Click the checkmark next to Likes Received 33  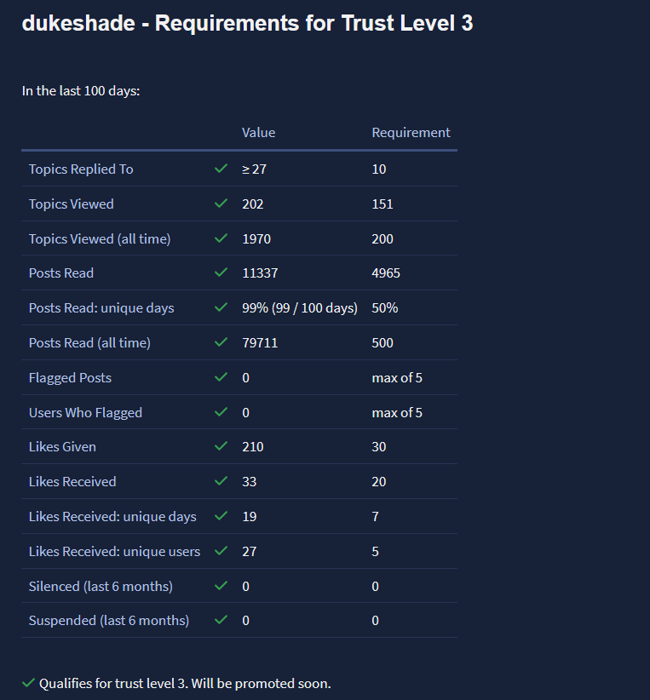coord(221,481)
